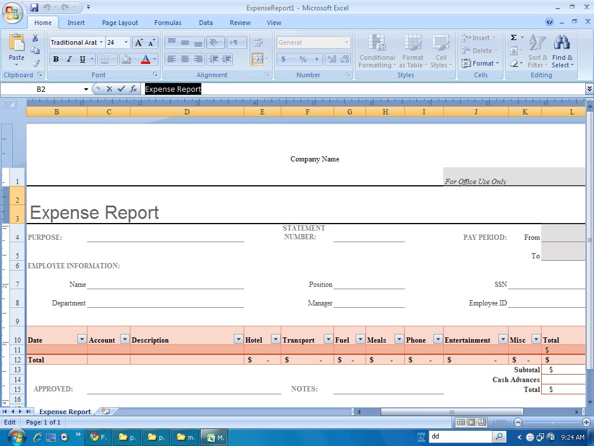
Task: Switch to Page Layout view in status bar
Action: coord(471,422)
